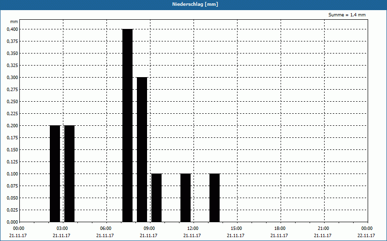Click the 22.11.17 date label
Viewport: 387px width, 241px height.
tap(366, 236)
